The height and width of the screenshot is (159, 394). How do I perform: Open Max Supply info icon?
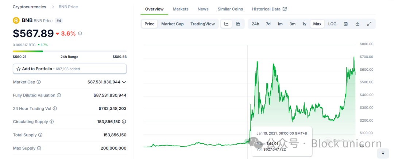39,148
